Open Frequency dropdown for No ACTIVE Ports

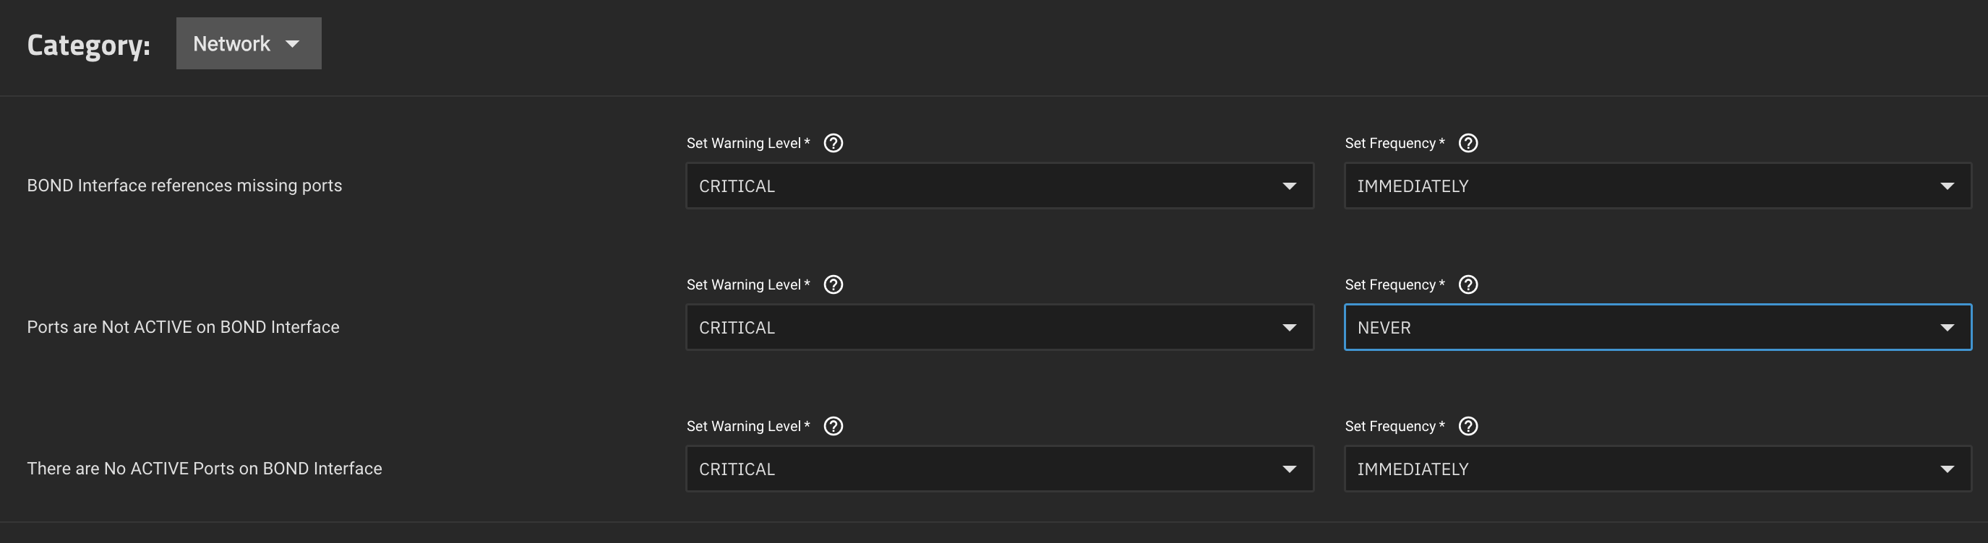(1658, 468)
